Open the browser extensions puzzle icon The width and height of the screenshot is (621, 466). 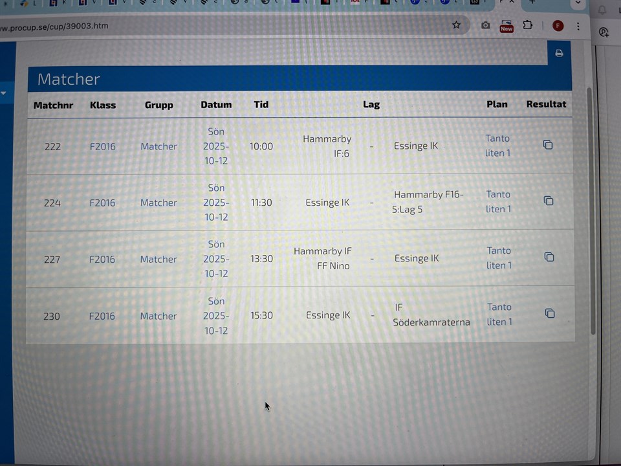tap(528, 25)
